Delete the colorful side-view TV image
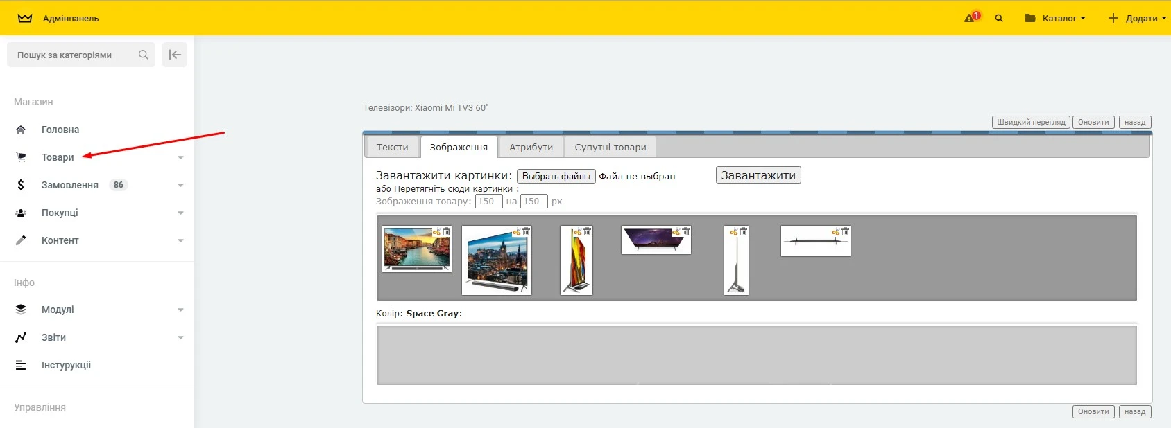This screenshot has height=428, width=1171. [587, 232]
